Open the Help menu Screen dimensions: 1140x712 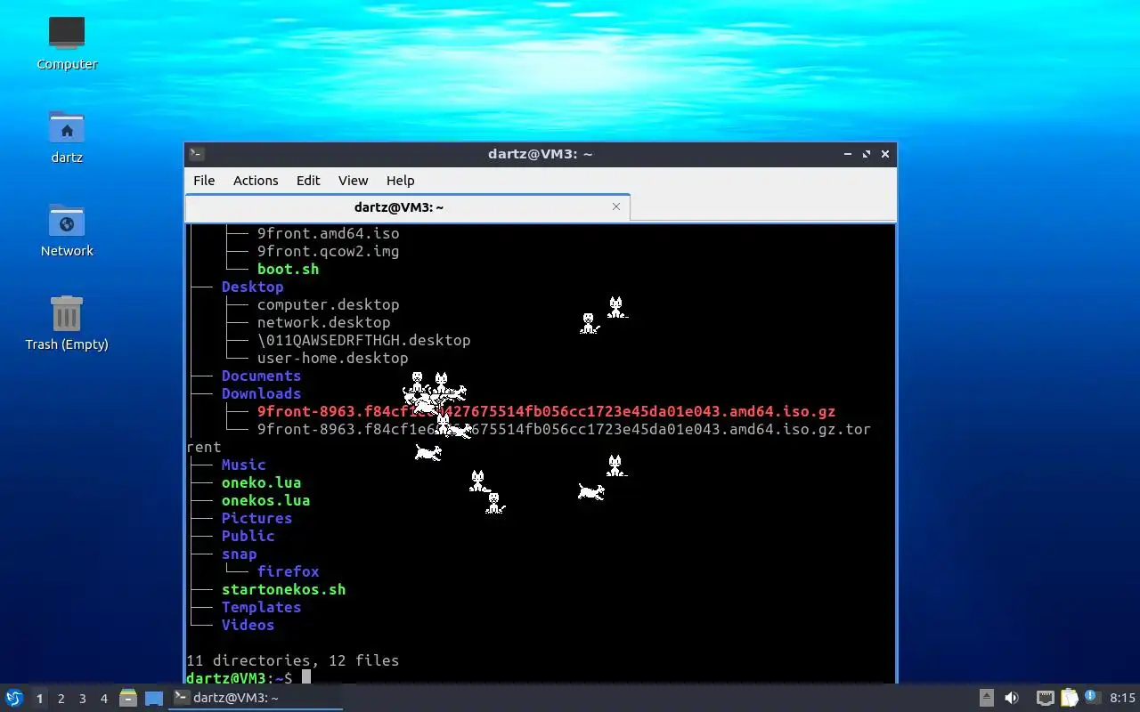(400, 180)
